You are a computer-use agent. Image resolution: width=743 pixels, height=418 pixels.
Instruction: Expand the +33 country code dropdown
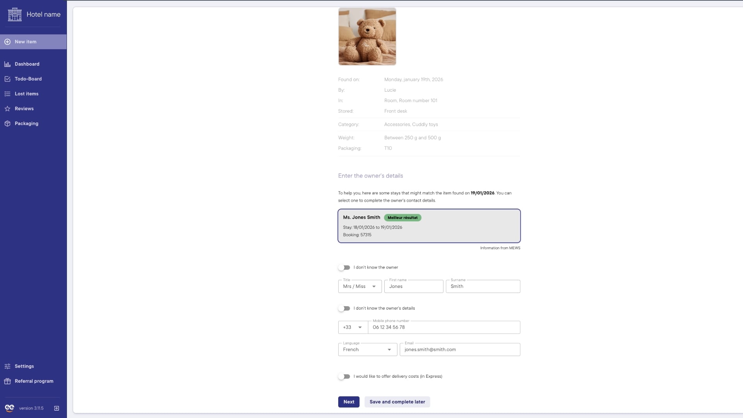coord(353,327)
